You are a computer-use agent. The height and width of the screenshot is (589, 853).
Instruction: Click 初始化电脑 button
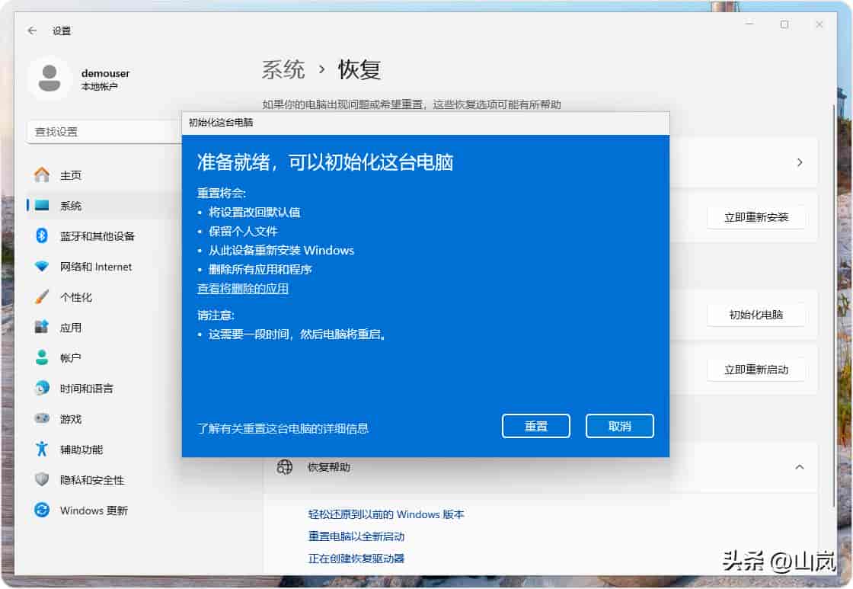click(x=756, y=315)
